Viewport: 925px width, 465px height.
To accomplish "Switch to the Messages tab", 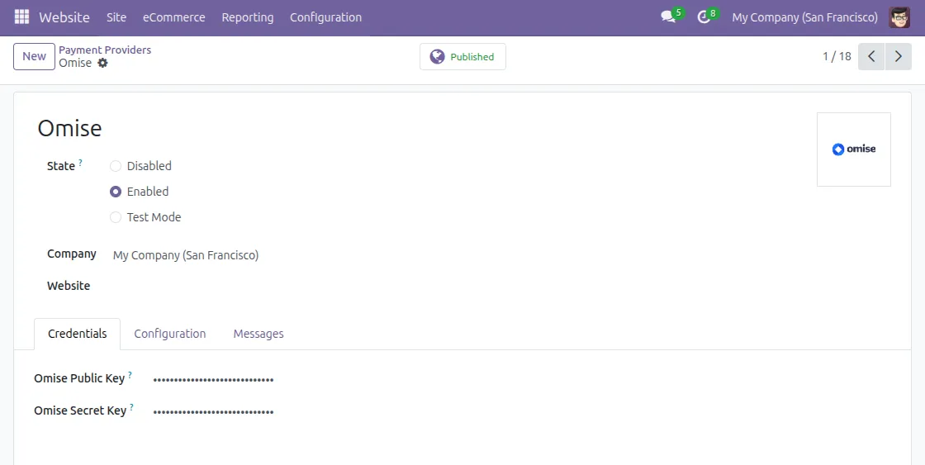I will 259,334.
